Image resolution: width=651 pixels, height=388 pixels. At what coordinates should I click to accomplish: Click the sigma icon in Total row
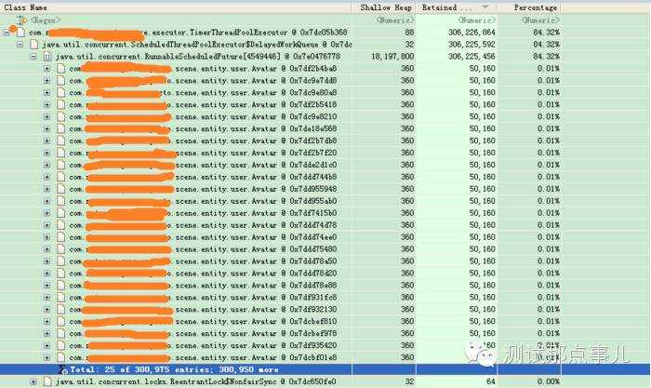(62, 369)
